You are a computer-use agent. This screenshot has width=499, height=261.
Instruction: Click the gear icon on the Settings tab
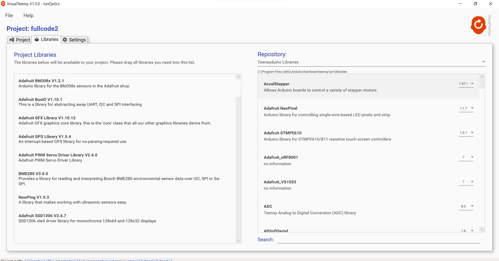click(65, 40)
